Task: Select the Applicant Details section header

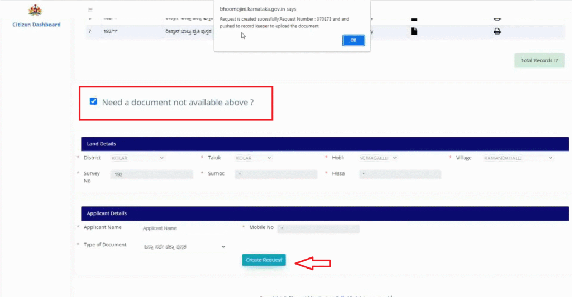Action: pyautogui.click(x=325, y=213)
